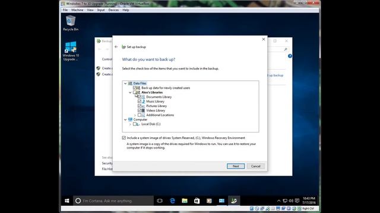Check the Additional Locations checkbox

140,115
